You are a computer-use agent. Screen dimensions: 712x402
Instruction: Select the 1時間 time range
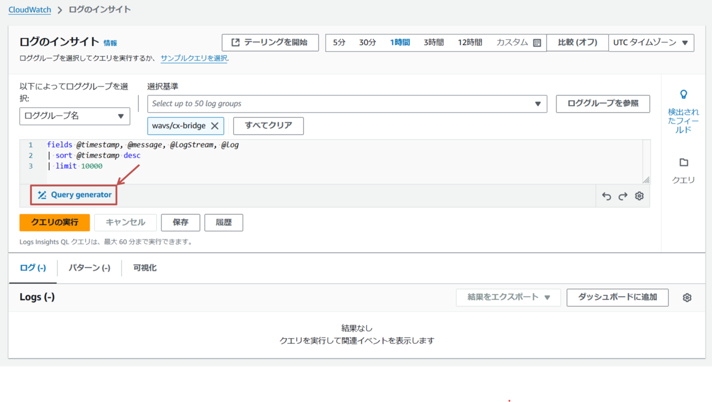pos(400,43)
